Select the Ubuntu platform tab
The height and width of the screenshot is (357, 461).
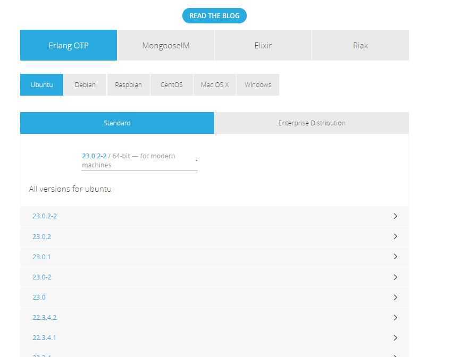click(x=42, y=84)
